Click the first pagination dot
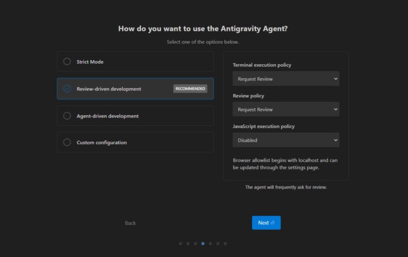The width and height of the screenshot is (408, 257). tap(181, 244)
